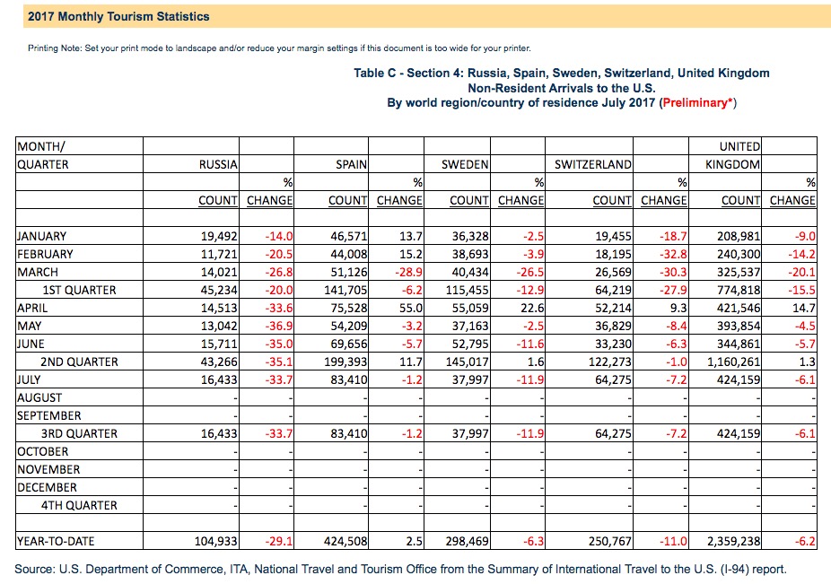
Task: Click the DECEMBER row label
Action: (x=47, y=487)
